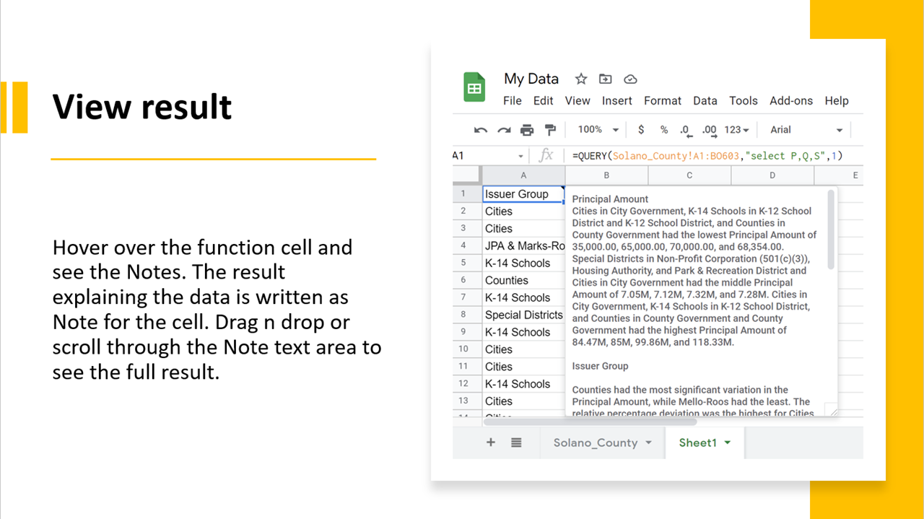Click the Redo icon
This screenshot has height=519, width=924.
[504, 129]
